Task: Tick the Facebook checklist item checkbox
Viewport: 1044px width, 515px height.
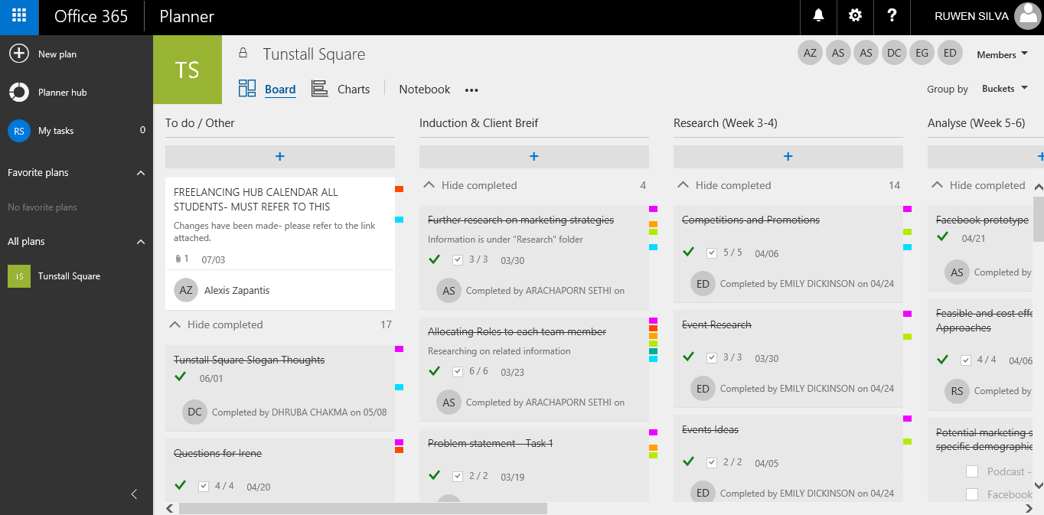Action: (x=972, y=494)
